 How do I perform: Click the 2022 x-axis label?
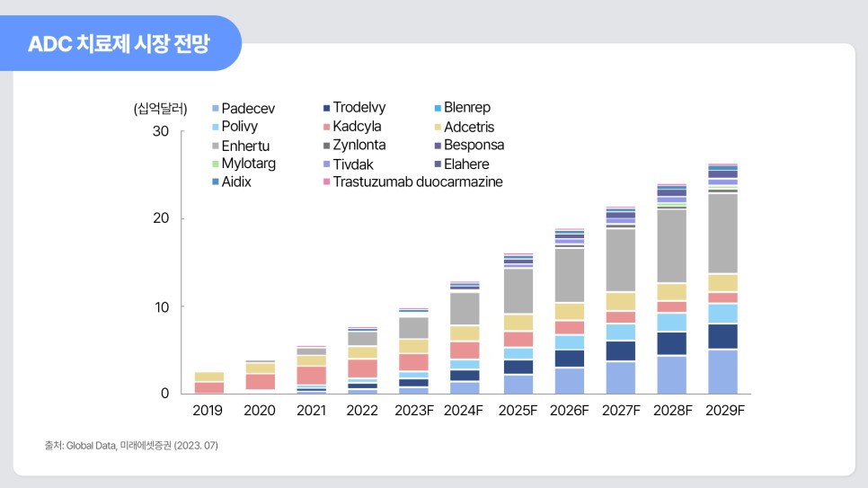362,411
